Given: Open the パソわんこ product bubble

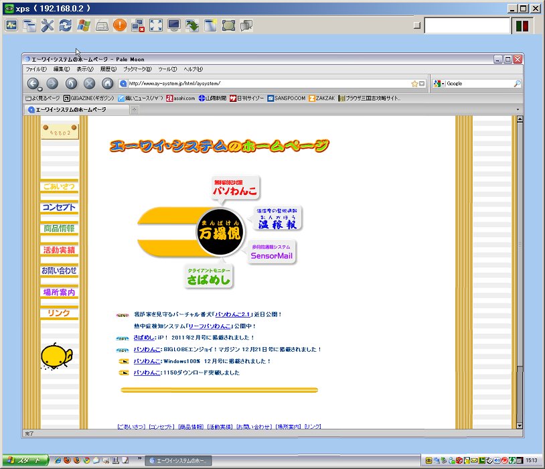Looking at the screenshot, I should 235,188.
